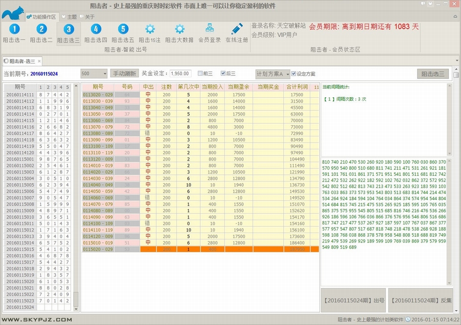The height and width of the screenshot is (325, 461).
Task: Click the 在线注册 pencil icon
Action: pos(237,30)
